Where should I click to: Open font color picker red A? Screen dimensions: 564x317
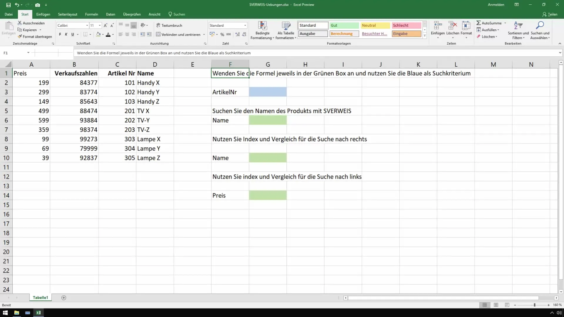click(x=108, y=34)
